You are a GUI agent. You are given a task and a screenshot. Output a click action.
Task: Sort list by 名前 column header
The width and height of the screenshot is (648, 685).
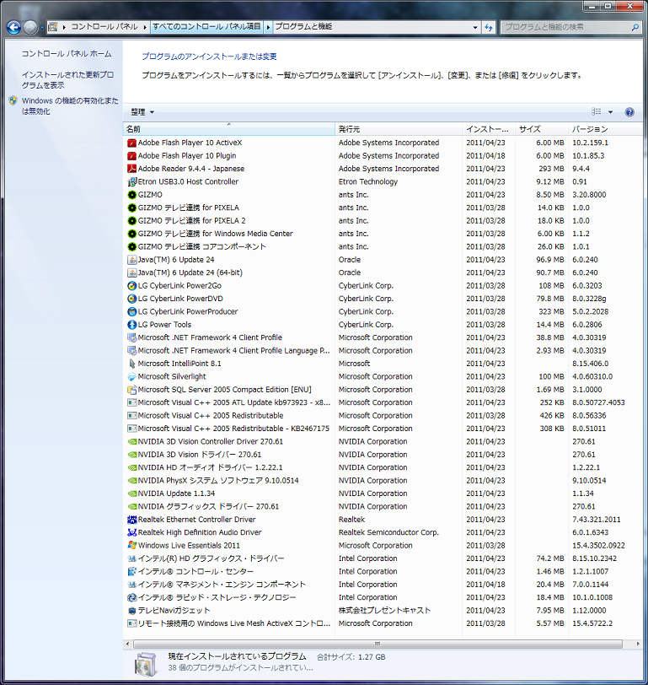tap(228, 130)
